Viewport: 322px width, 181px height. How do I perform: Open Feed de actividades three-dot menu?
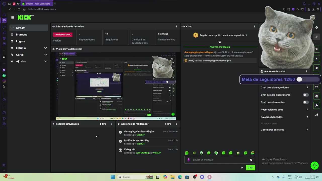tap(111, 124)
